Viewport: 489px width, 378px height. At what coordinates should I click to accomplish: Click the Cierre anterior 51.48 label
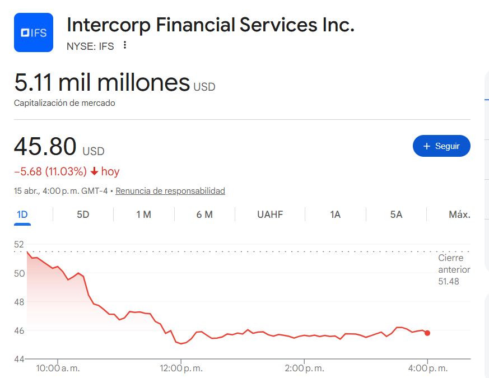tap(454, 270)
